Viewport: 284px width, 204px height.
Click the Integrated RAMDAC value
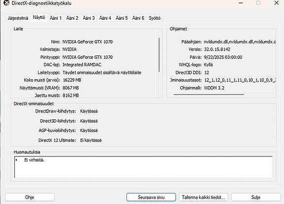coord(81,65)
